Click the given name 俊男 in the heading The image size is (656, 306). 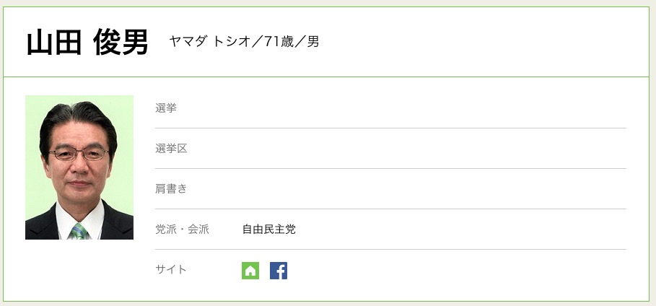click(x=121, y=43)
